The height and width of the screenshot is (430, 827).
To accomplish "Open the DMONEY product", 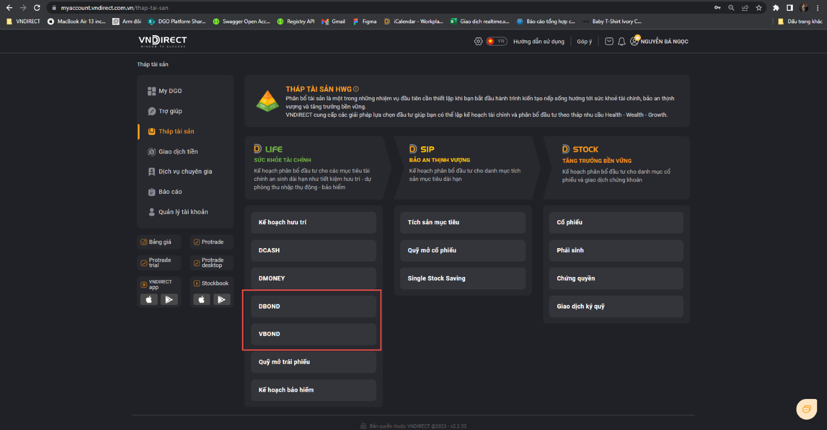I will click(x=314, y=278).
